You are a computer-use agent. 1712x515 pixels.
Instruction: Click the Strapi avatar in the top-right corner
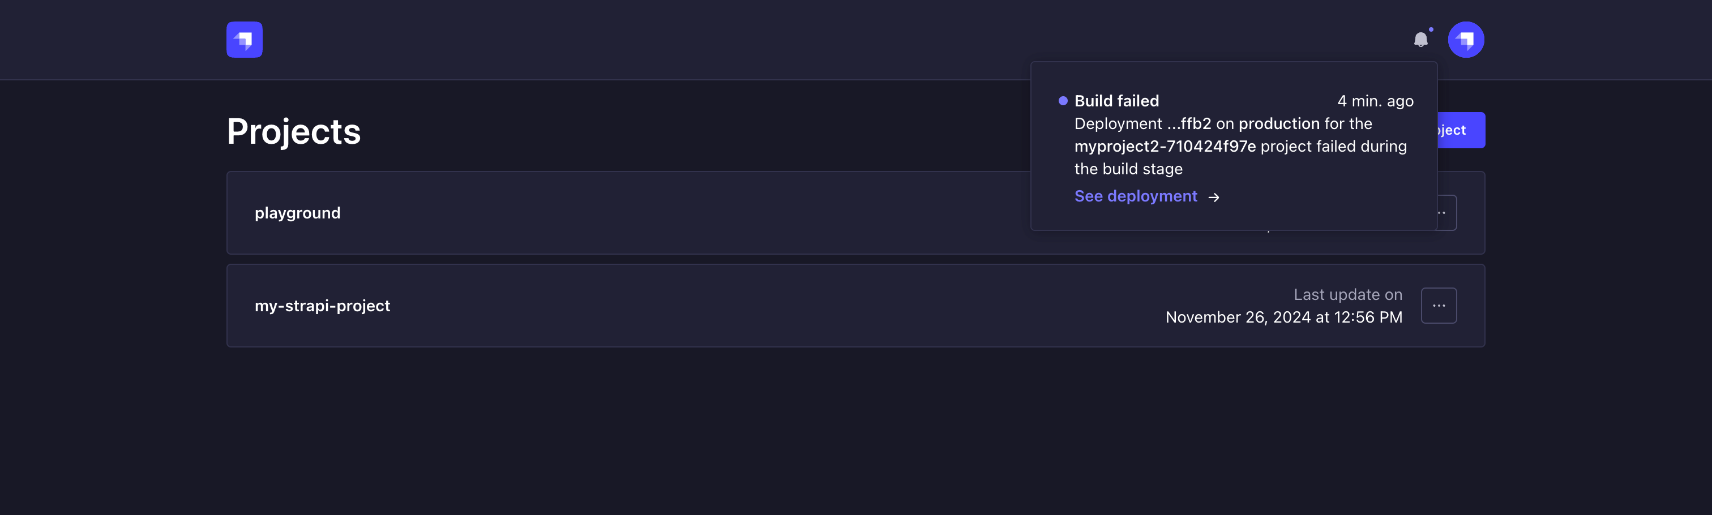tap(1466, 39)
